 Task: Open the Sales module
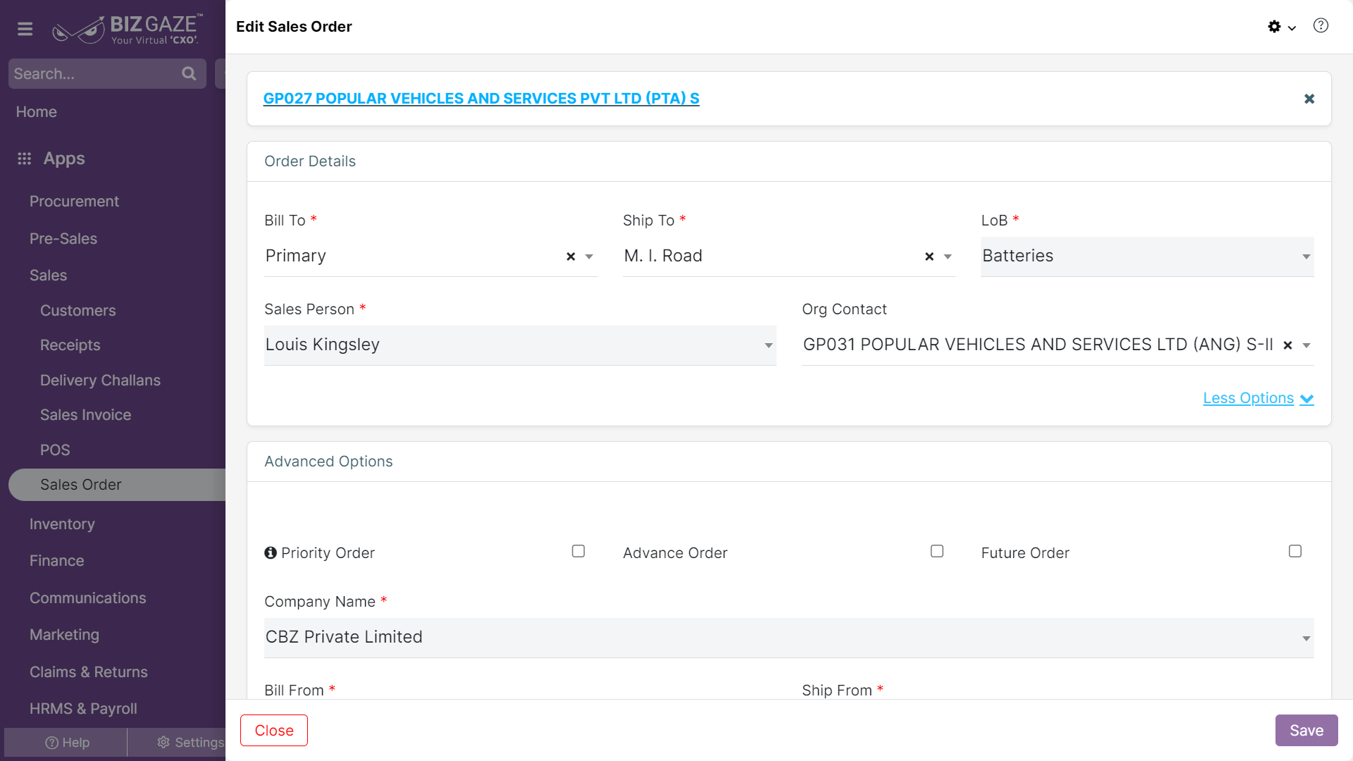click(48, 276)
